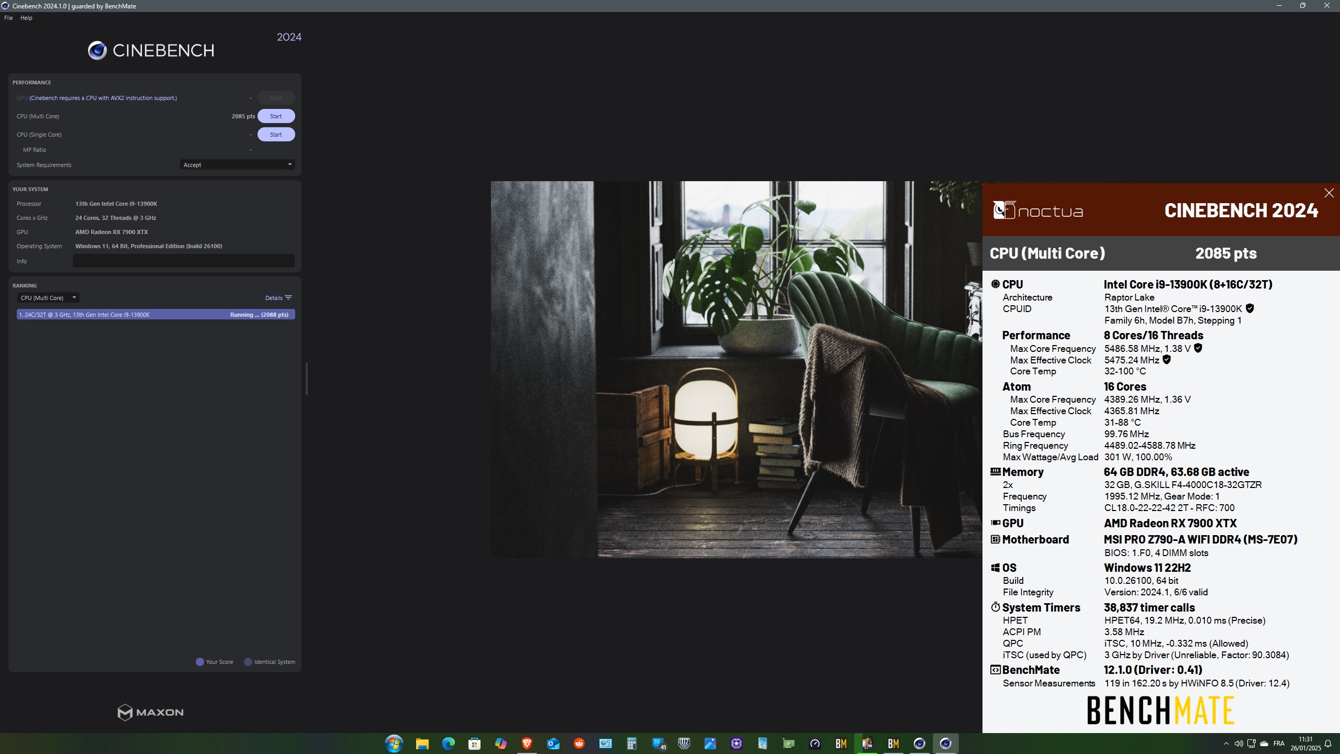Click the Identical System legend dot
This screenshot has width=1340, height=754.
(x=248, y=662)
